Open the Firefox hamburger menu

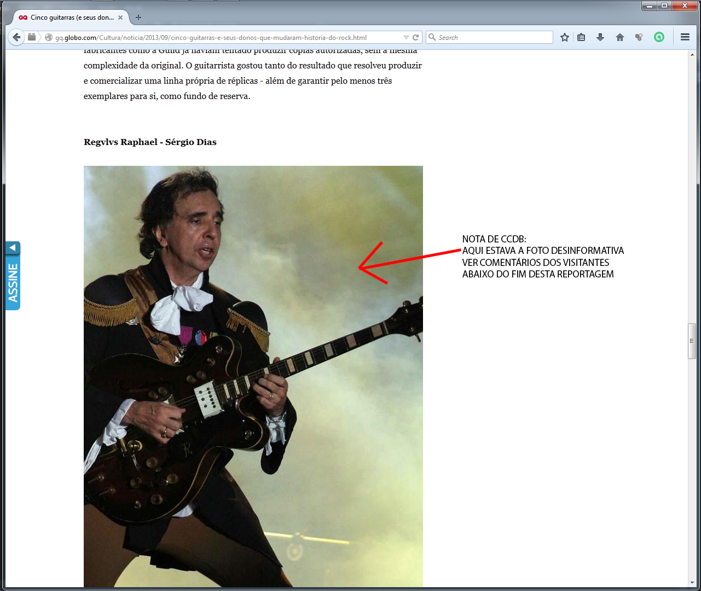685,37
